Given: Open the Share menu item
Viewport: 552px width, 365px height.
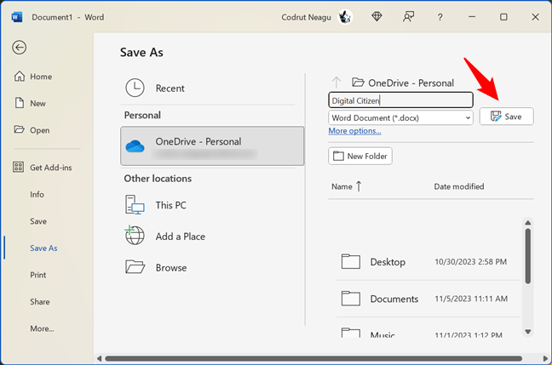Looking at the screenshot, I should click(40, 301).
